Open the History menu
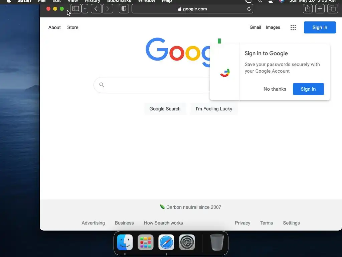Screen dimensions: 342x257 pyautogui.click(x=93, y=1)
